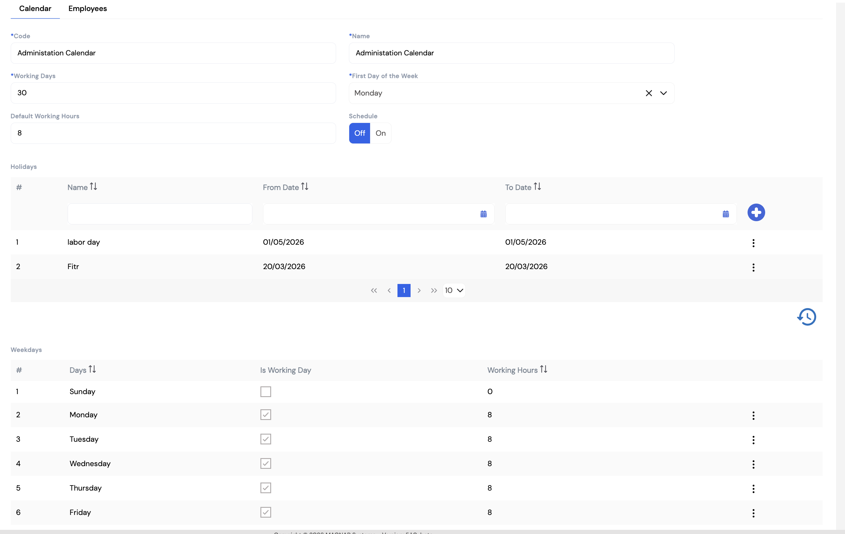This screenshot has height=534, width=845.
Task: Click the Code input field
Action: click(x=173, y=53)
